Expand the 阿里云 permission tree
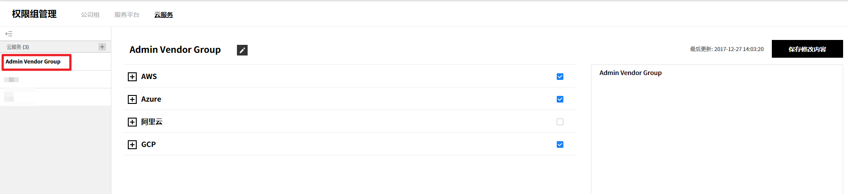 point(132,122)
